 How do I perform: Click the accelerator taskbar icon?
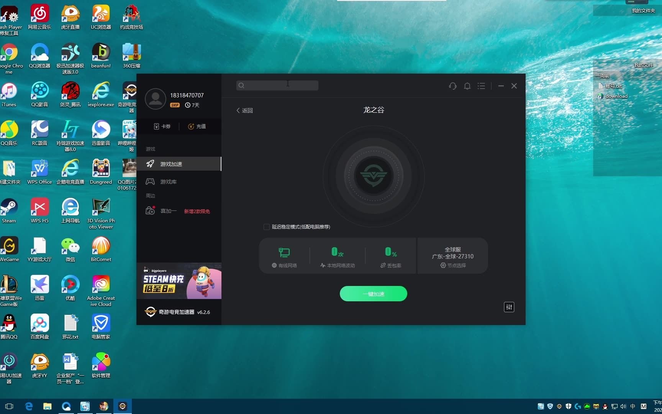[123, 406]
